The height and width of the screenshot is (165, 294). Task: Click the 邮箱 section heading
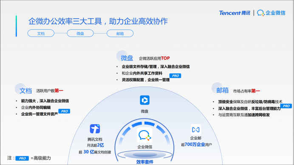pyautogui.click(x=222, y=90)
